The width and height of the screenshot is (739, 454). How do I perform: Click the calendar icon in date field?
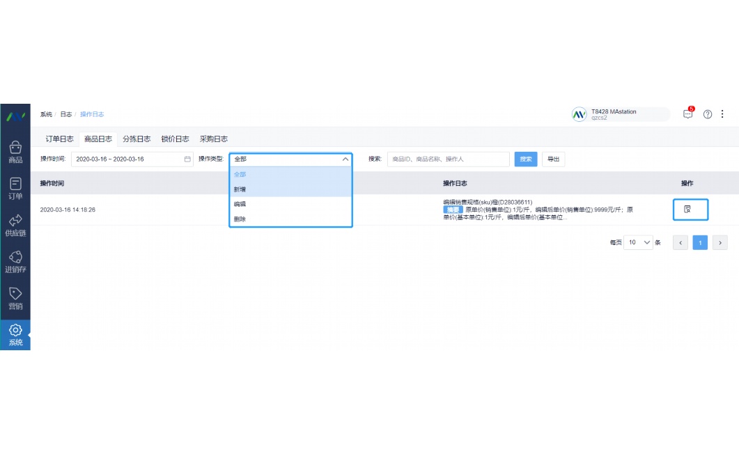[187, 159]
